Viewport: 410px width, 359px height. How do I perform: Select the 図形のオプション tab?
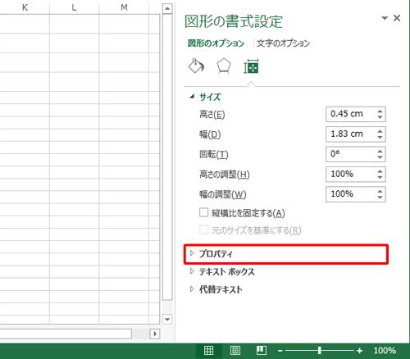coord(216,43)
